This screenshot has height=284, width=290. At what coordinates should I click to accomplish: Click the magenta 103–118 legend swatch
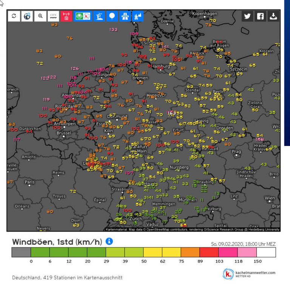tap(228, 252)
